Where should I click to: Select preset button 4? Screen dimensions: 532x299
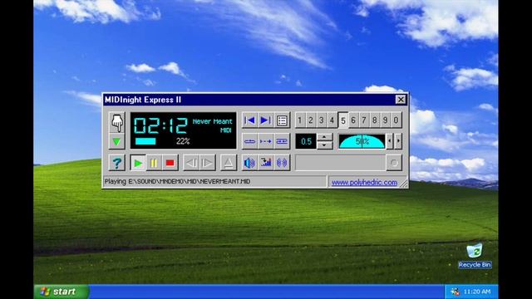(332, 120)
